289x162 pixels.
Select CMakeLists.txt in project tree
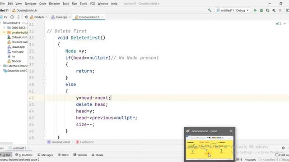click(17, 37)
